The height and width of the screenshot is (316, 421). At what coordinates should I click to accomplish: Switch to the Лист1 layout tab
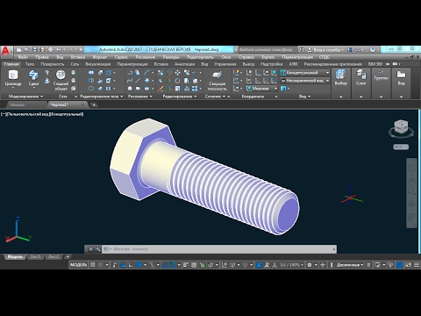pyautogui.click(x=36, y=256)
